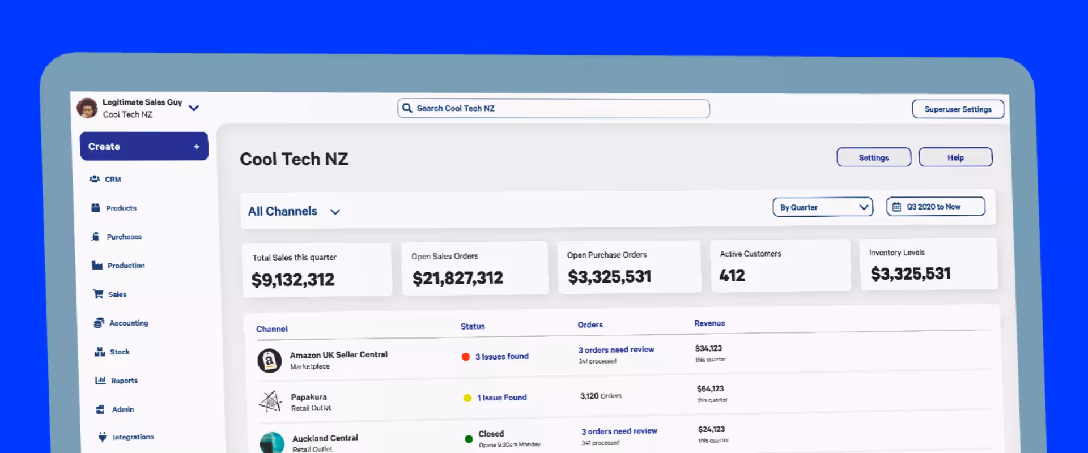Click the Reports chart icon
This screenshot has height=453, width=1088.
[101, 380]
